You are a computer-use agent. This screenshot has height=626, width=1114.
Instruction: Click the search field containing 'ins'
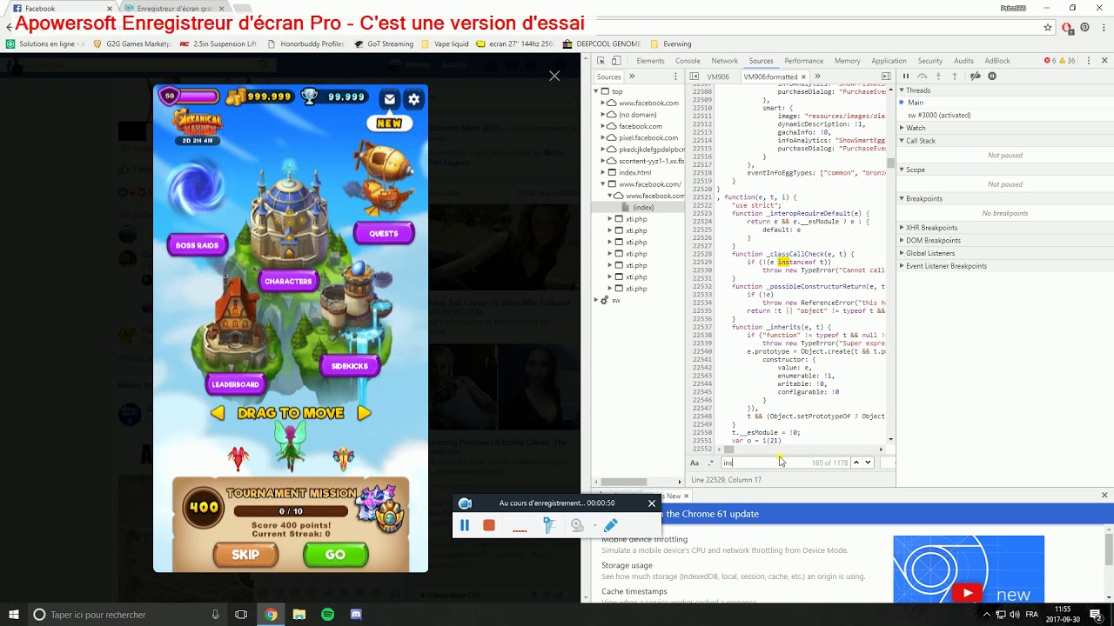pyautogui.click(x=785, y=463)
